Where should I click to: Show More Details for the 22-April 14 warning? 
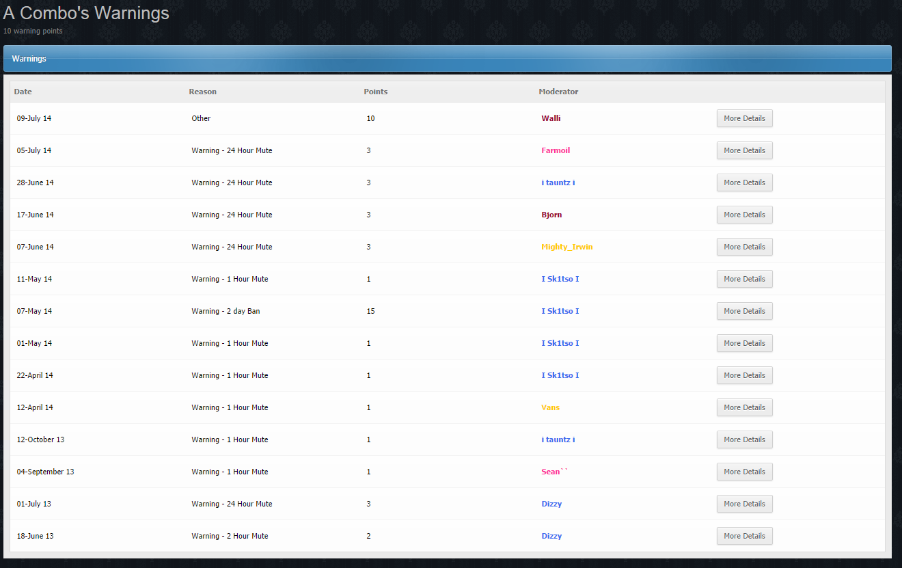click(744, 375)
